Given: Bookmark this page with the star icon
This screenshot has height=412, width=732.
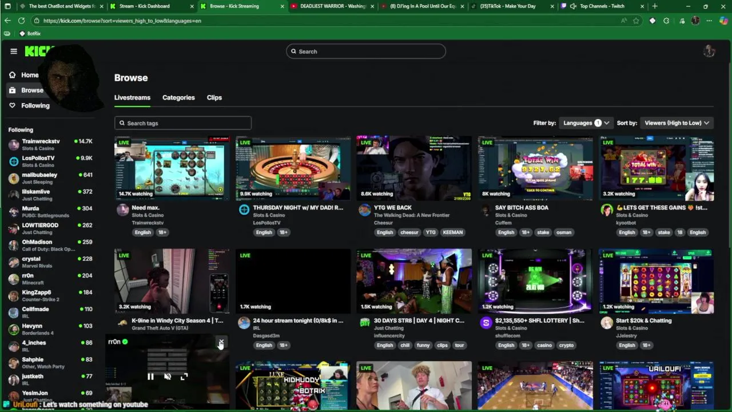Looking at the screenshot, I should 636,21.
